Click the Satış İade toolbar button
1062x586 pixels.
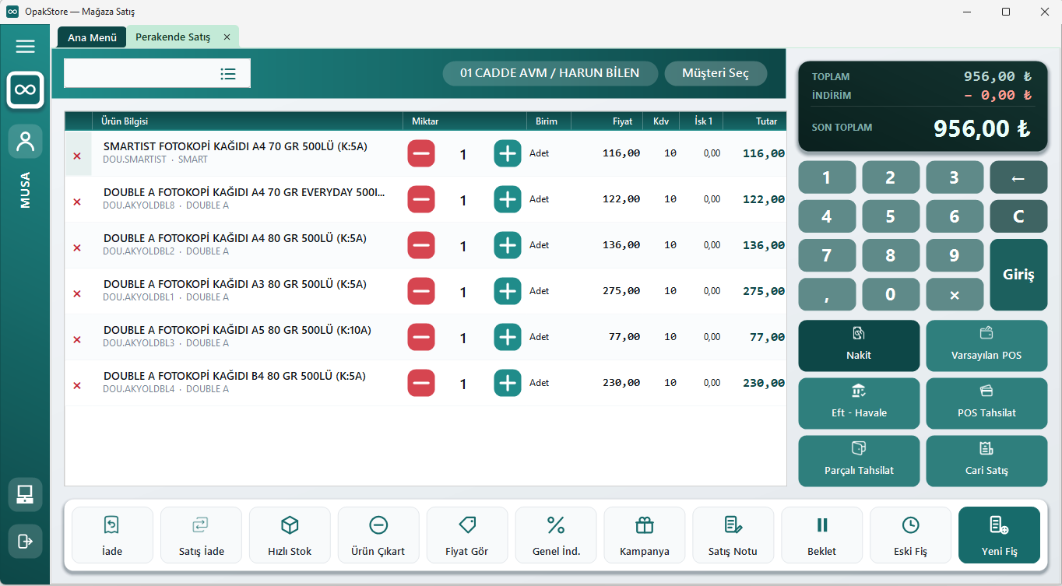click(x=201, y=535)
